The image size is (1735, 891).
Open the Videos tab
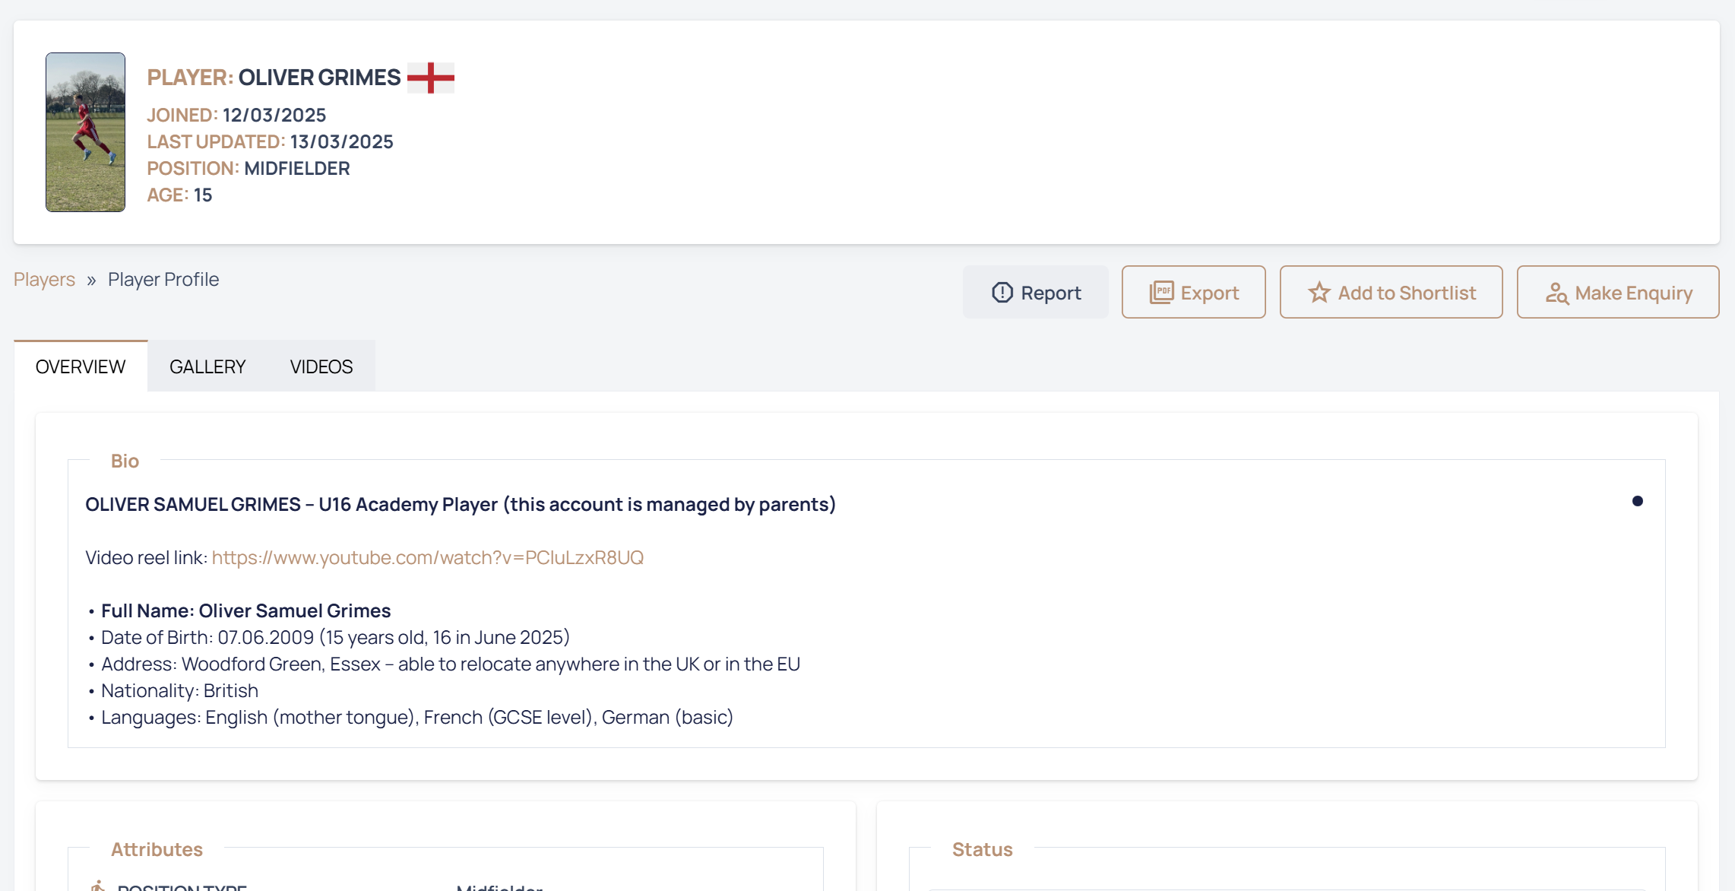[x=321, y=366]
